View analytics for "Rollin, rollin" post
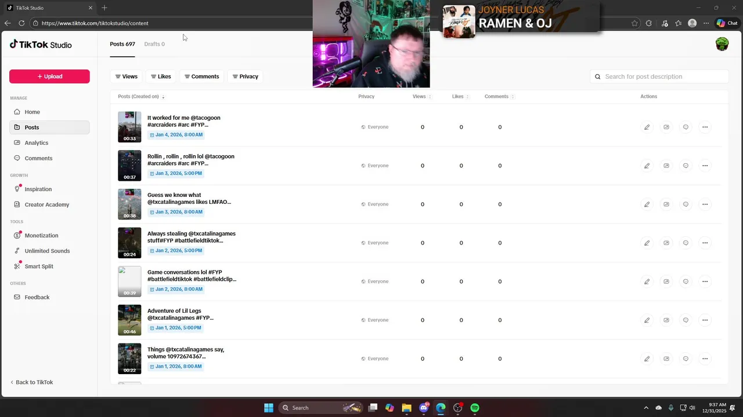 coord(666,166)
